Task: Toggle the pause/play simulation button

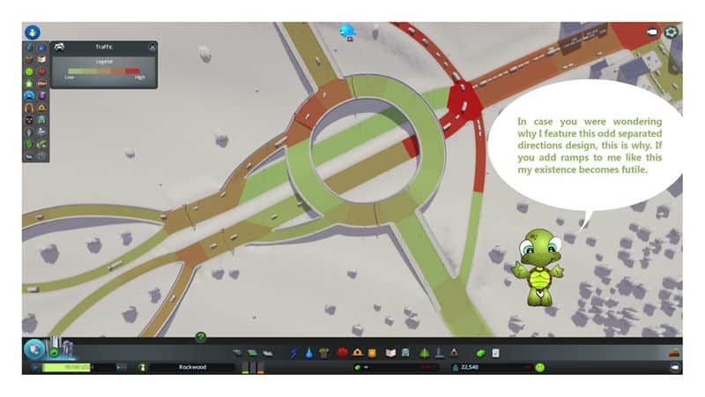Action: [x=35, y=367]
